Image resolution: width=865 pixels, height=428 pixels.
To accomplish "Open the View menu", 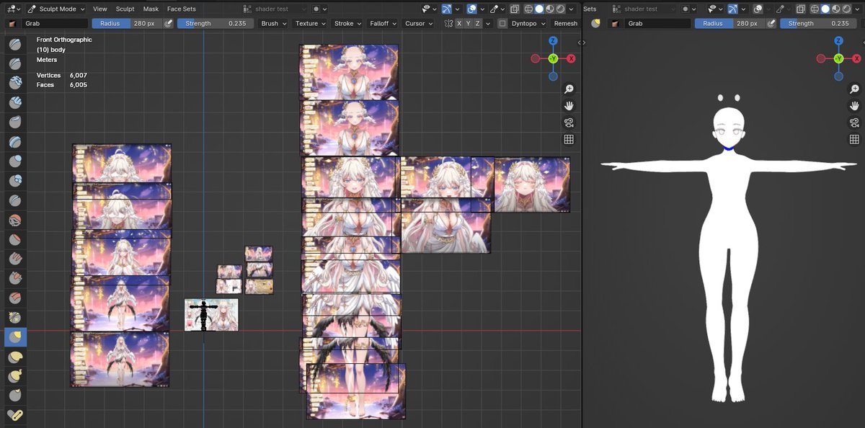I will pos(99,9).
